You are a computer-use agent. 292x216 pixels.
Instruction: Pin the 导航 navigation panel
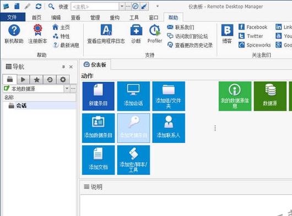pos(63,67)
